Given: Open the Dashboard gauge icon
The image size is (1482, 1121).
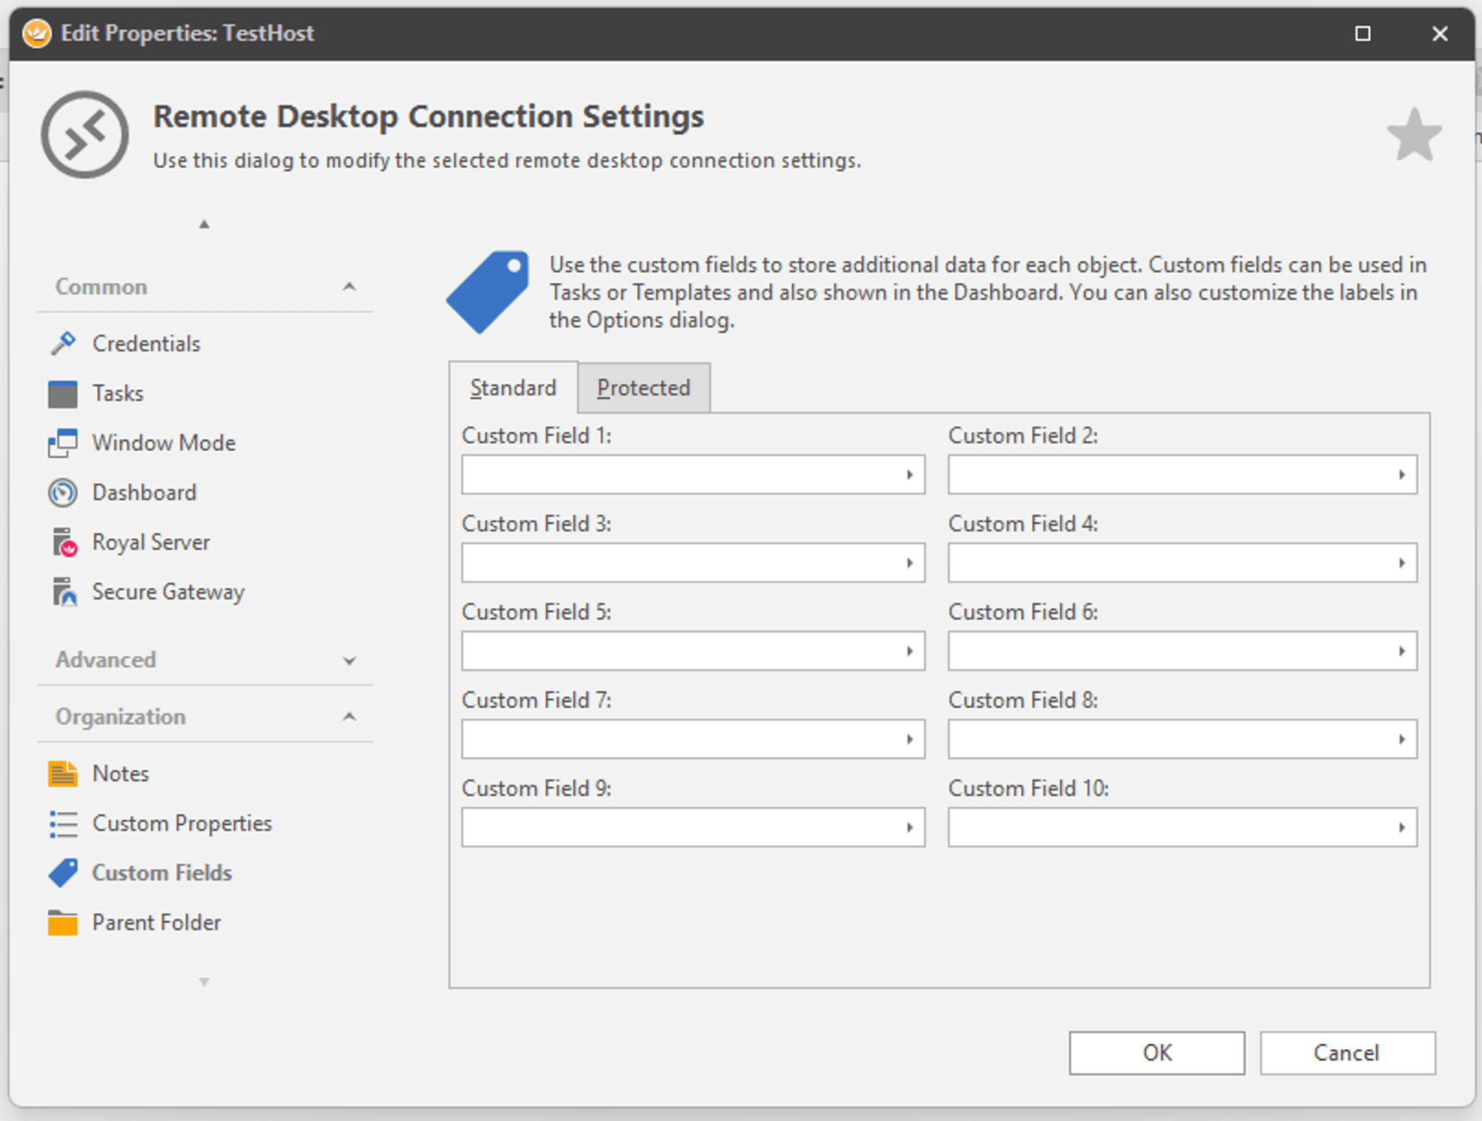Looking at the screenshot, I should pos(63,493).
